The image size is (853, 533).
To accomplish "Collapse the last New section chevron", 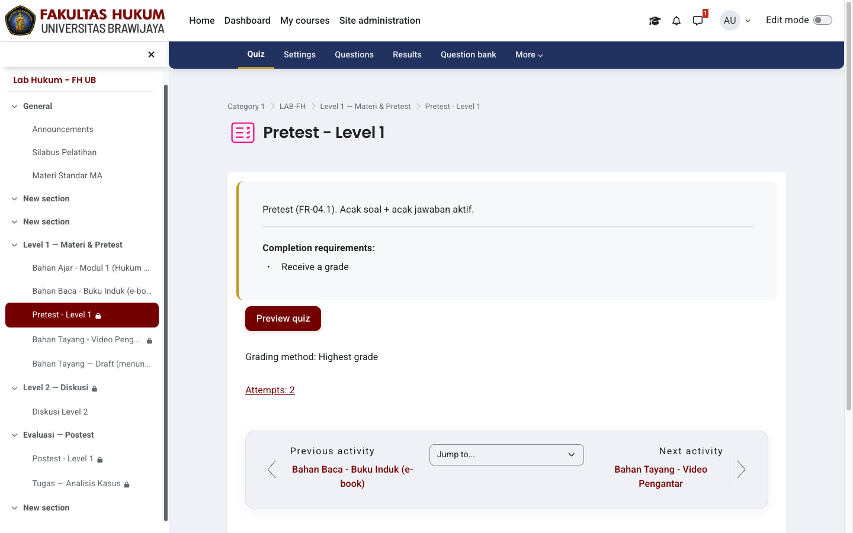I will [14, 508].
